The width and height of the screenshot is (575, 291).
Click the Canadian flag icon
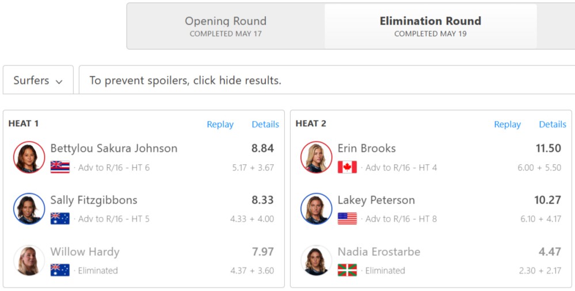pos(347,168)
